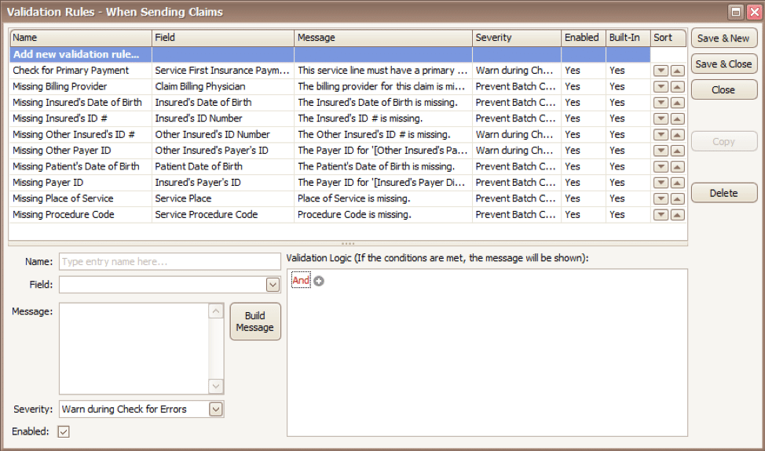Click the Service Procedure Code field cell

click(223, 215)
